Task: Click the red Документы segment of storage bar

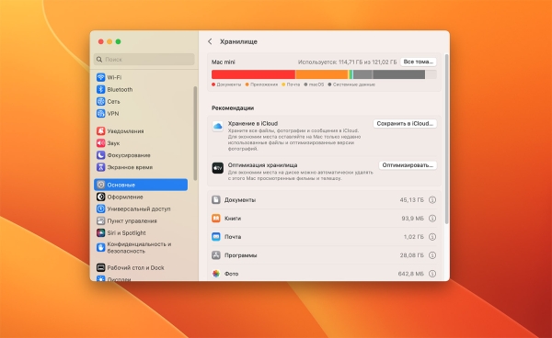Action: (x=253, y=74)
